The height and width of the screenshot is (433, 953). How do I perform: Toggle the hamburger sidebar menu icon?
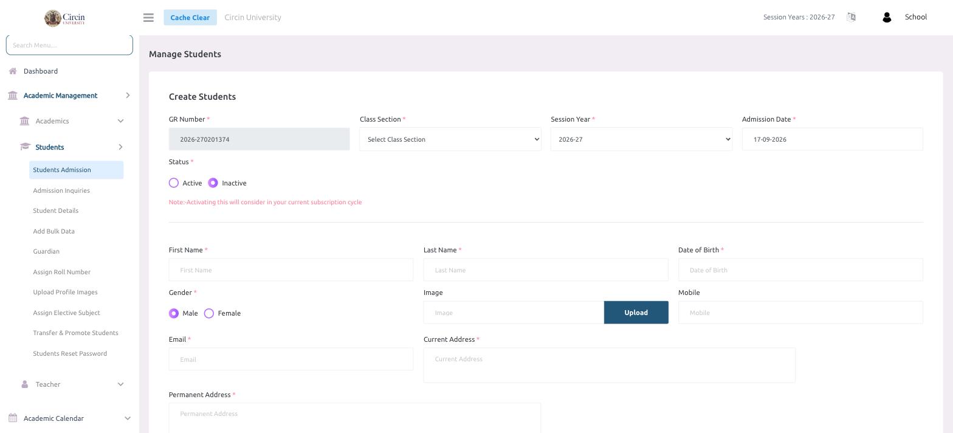[x=148, y=18]
